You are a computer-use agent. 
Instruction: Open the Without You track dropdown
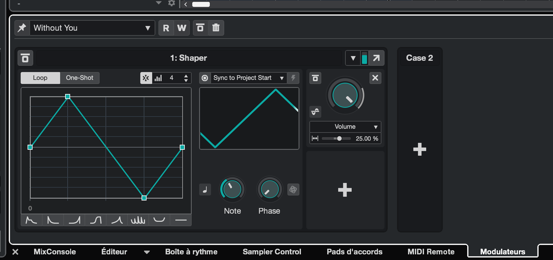[x=92, y=28]
